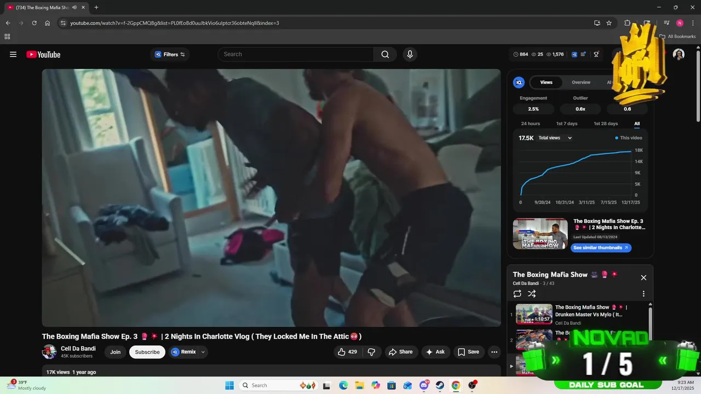This screenshot has height=394, width=701.
Task: Click the address bar URL
Action: pos(175,23)
